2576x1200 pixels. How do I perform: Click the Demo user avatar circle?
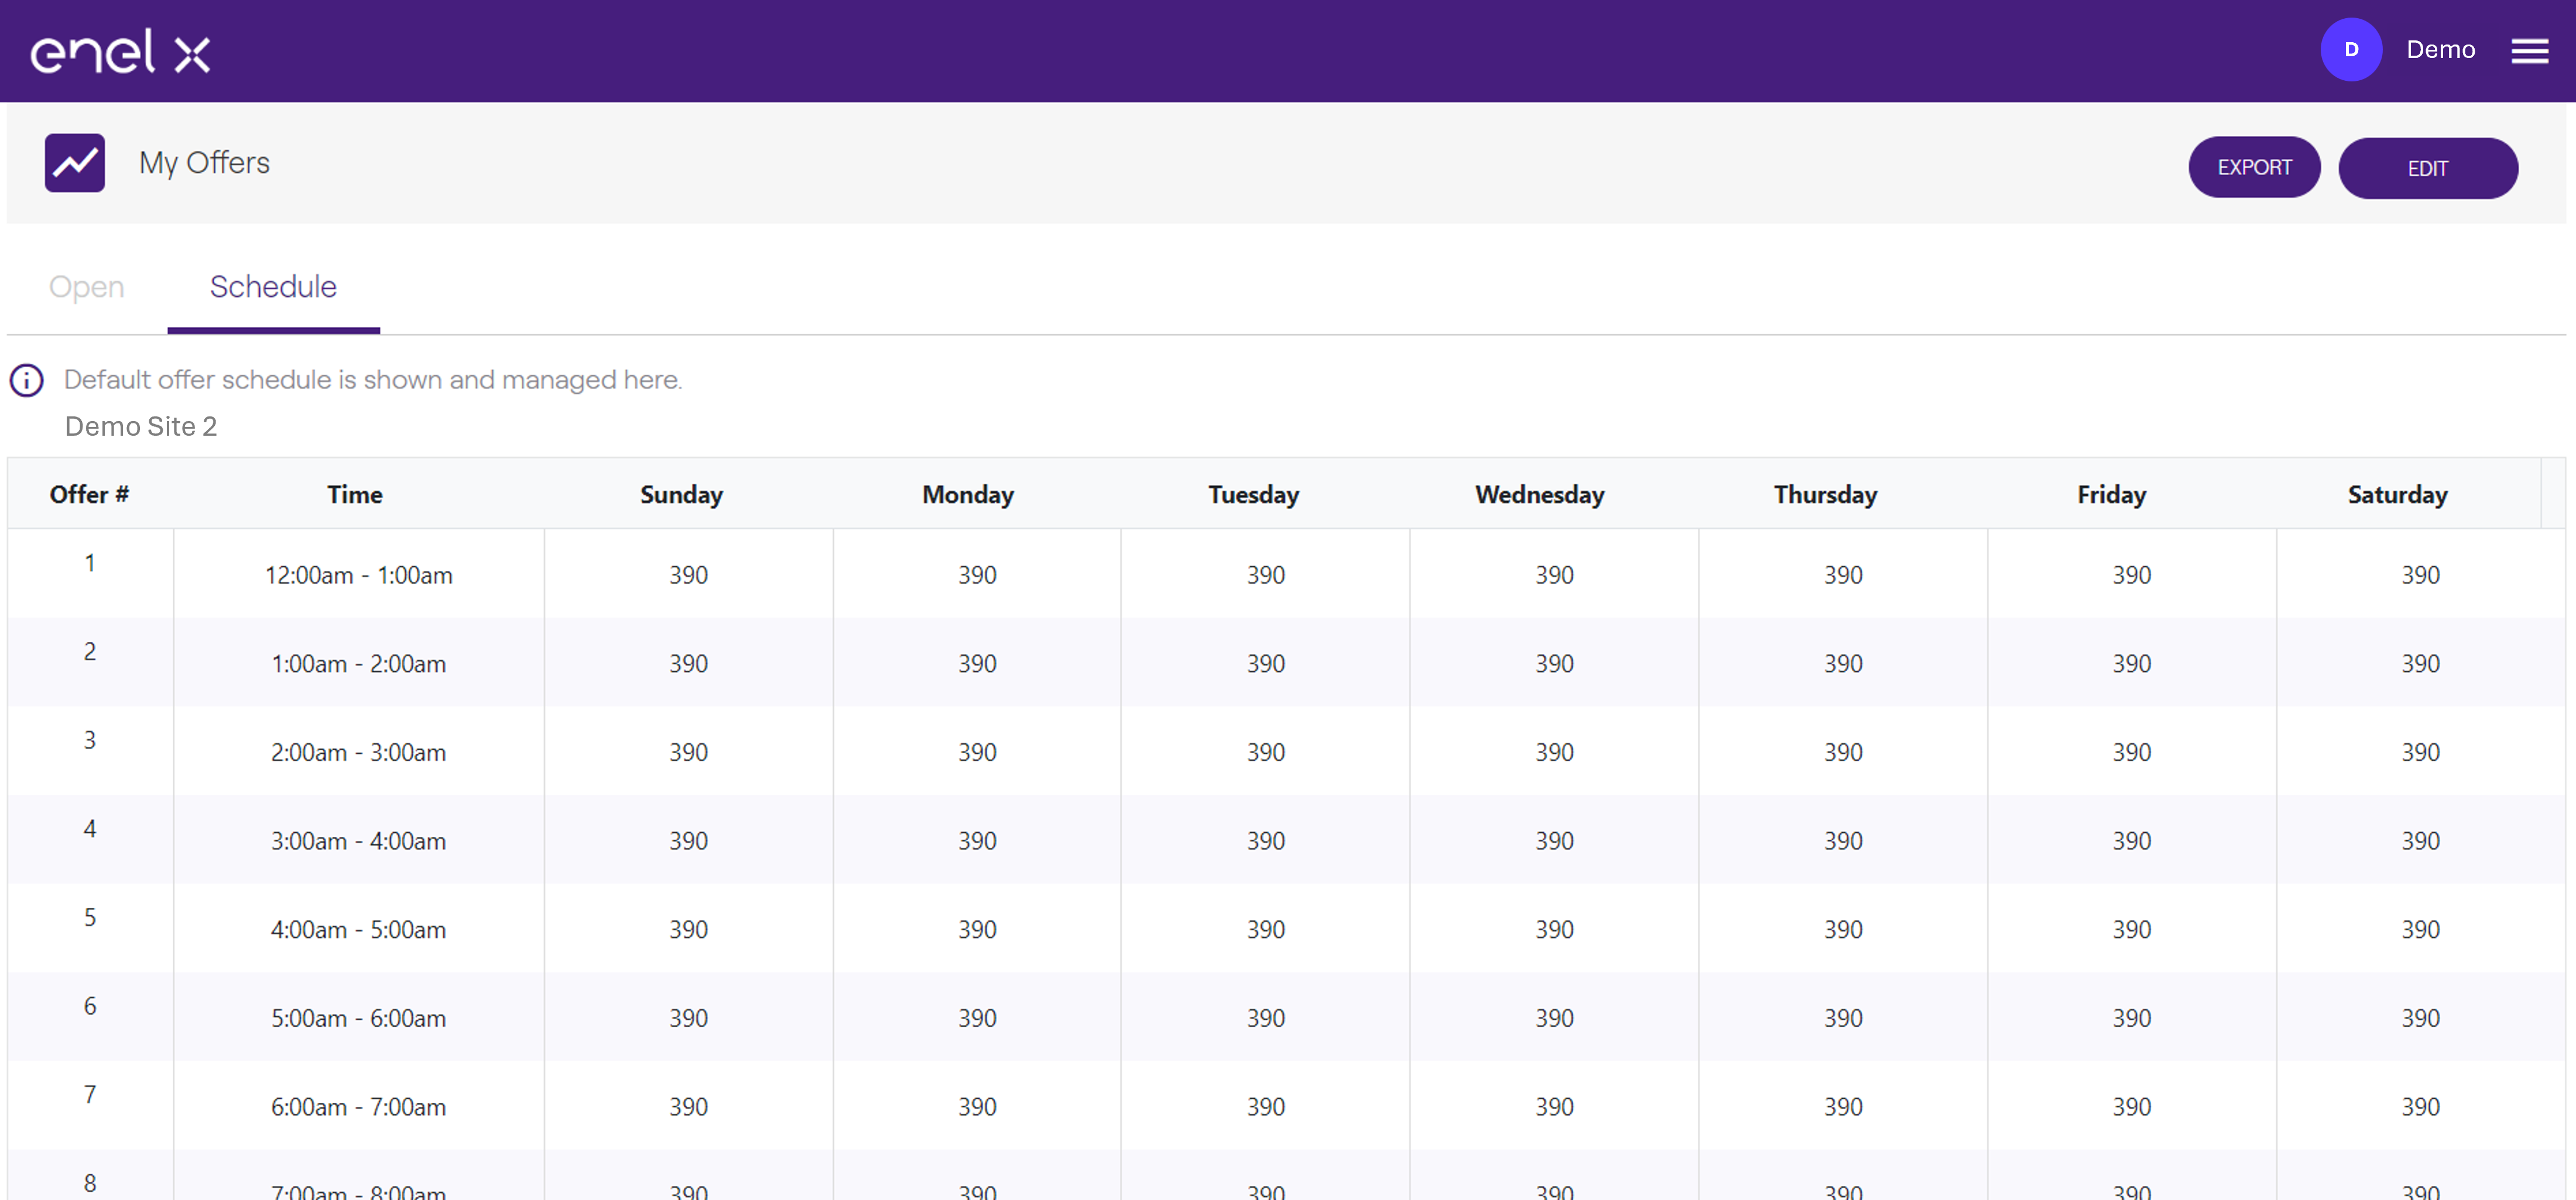pyautogui.click(x=2351, y=50)
